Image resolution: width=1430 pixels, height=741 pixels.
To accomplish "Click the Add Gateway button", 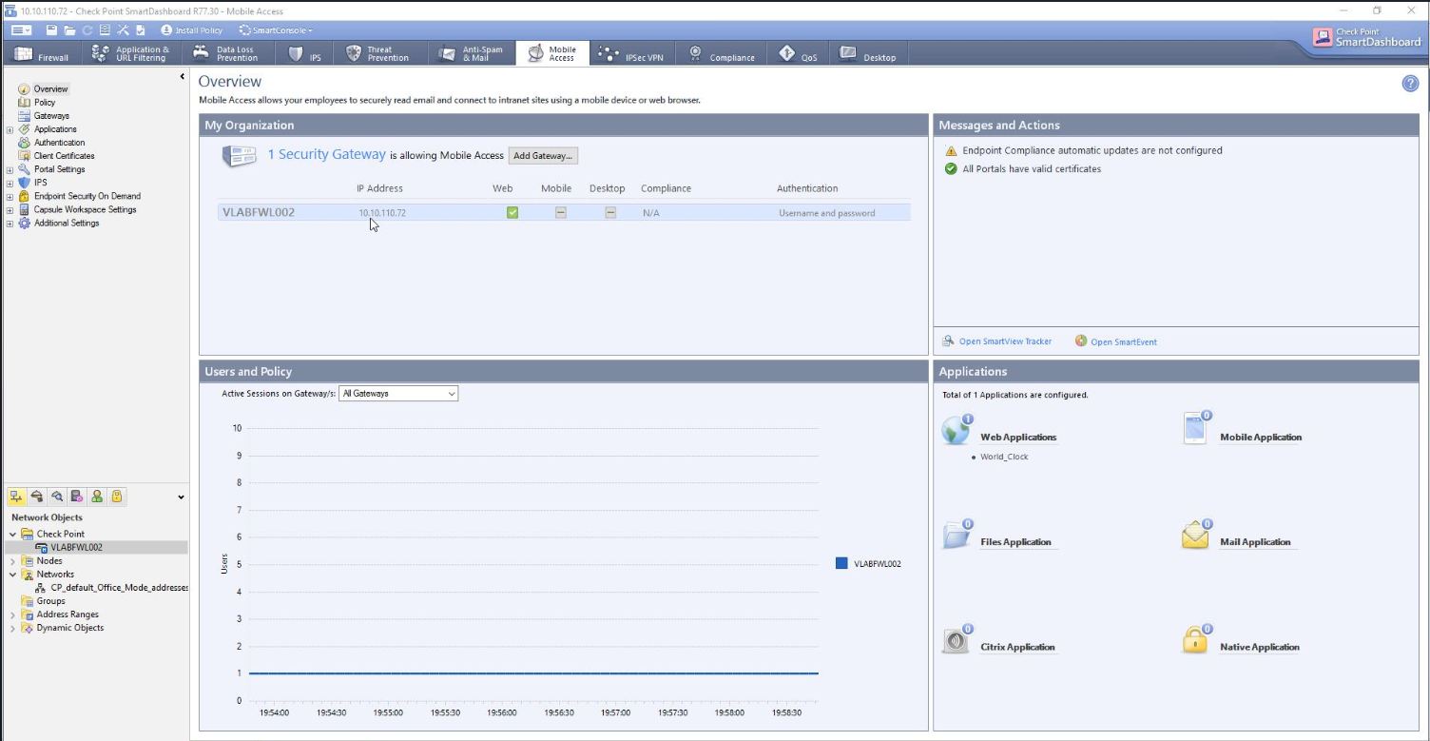I will coord(543,156).
